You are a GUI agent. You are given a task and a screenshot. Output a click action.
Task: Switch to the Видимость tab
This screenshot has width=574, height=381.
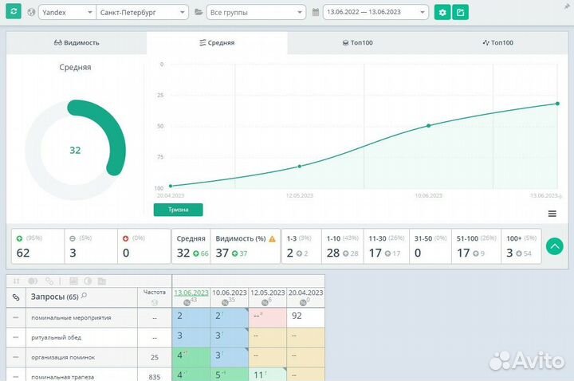[x=77, y=42]
